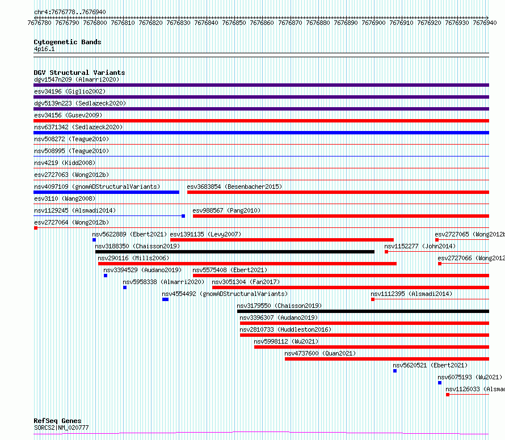This screenshot has width=505, height=440.
Task: Select the esv988567 (Pang2010) red bar
Action: point(341,216)
